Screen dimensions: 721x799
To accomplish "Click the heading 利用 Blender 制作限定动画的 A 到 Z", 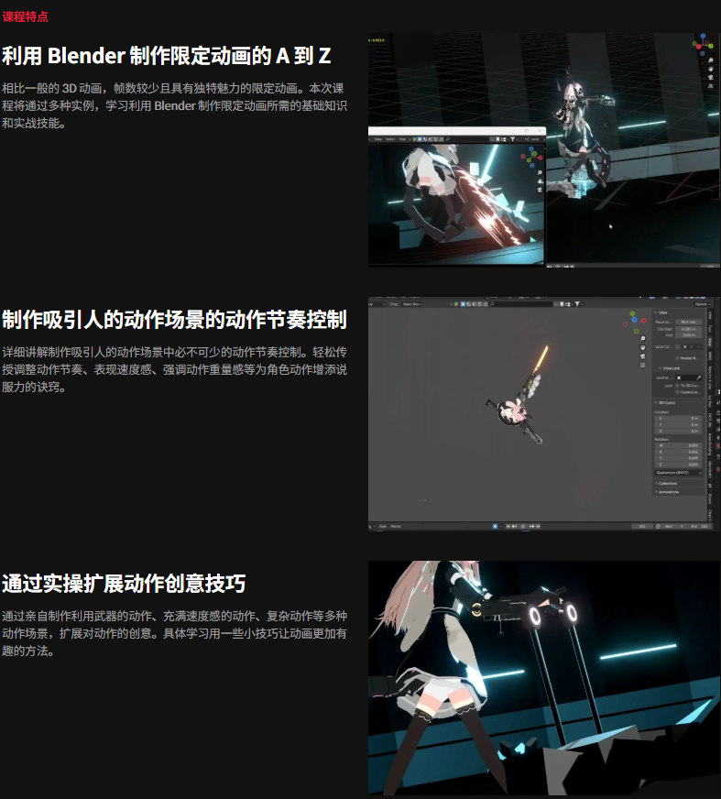I will (167, 56).
